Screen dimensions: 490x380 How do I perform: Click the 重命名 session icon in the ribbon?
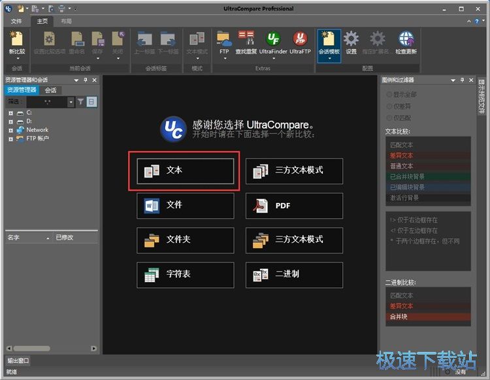[x=76, y=39]
